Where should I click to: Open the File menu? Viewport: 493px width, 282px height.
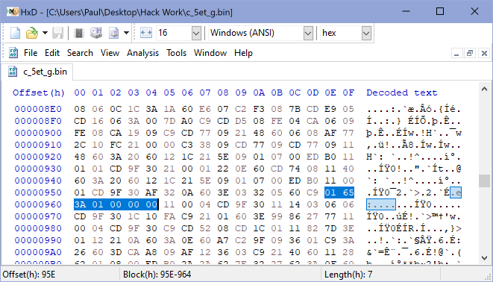tap(31, 53)
